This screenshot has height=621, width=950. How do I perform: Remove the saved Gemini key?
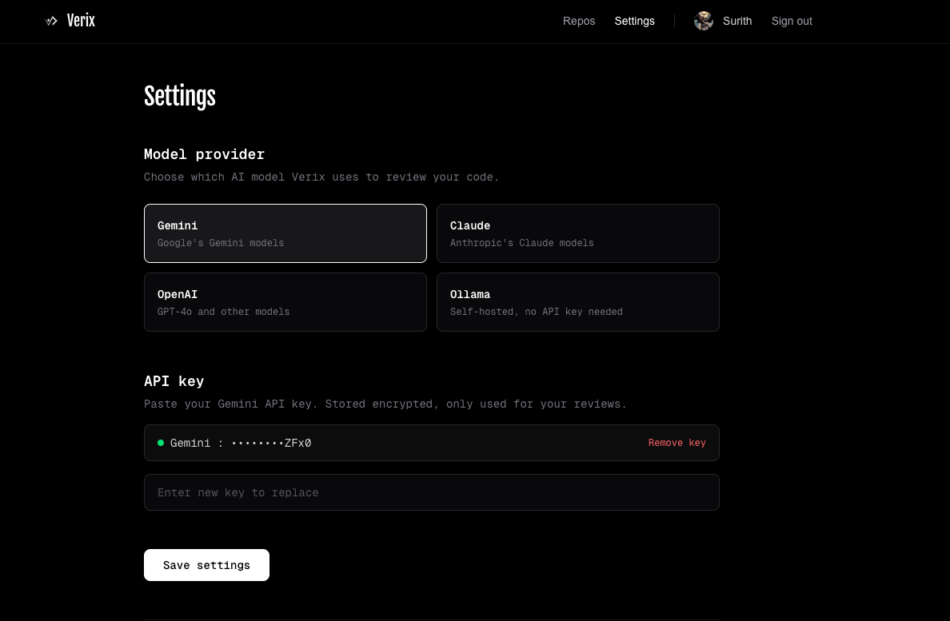pos(677,443)
